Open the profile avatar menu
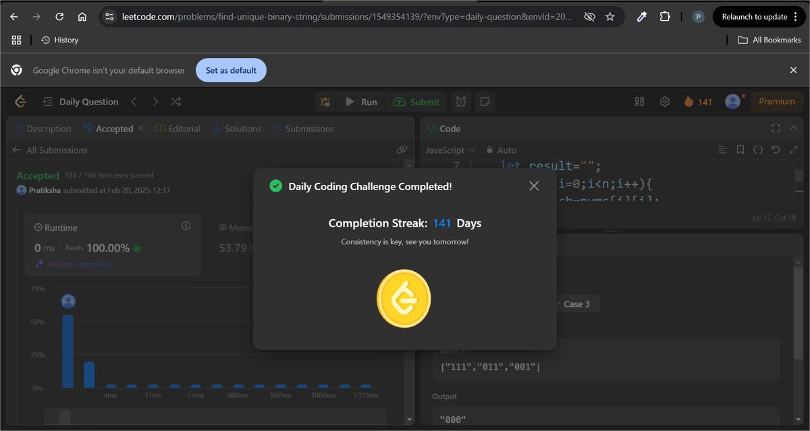The height and width of the screenshot is (431, 810). [x=732, y=102]
